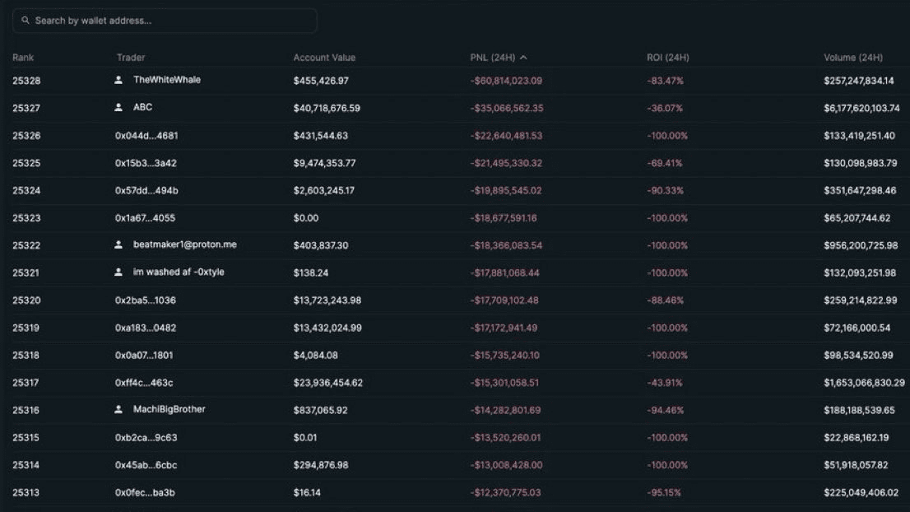This screenshot has height=512, width=910.
Task: Open trader address 0x15b3...3a42
Action: tap(146, 163)
